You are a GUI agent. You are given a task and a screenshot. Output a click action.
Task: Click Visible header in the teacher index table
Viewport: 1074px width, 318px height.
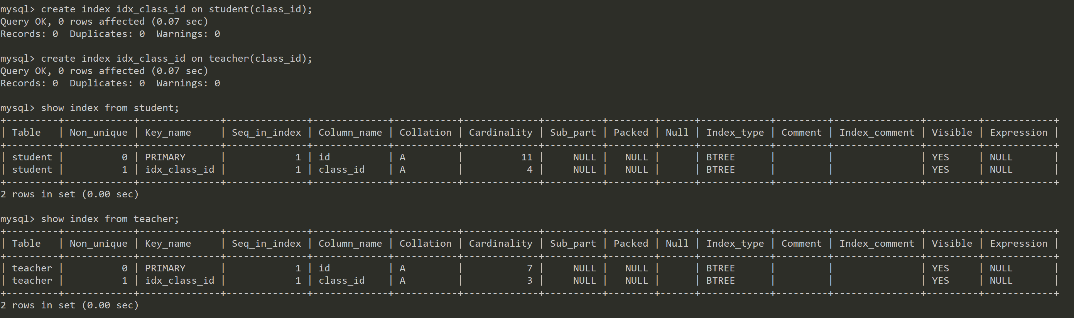(x=951, y=243)
